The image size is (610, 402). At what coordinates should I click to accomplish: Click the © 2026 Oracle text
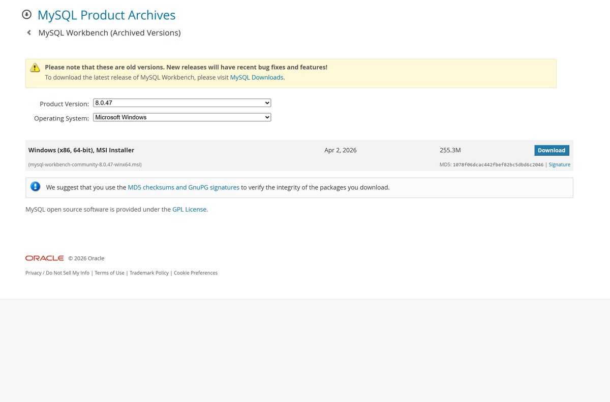(x=86, y=258)
